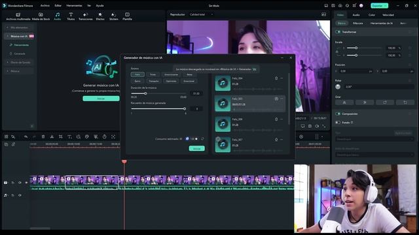Viewport: 419px width, 235px height.
Task: Switch to the Velocidad tab
Action: coord(388,15)
